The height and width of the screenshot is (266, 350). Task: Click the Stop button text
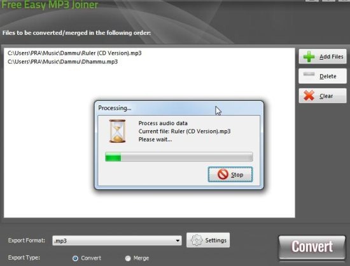(237, 175)
